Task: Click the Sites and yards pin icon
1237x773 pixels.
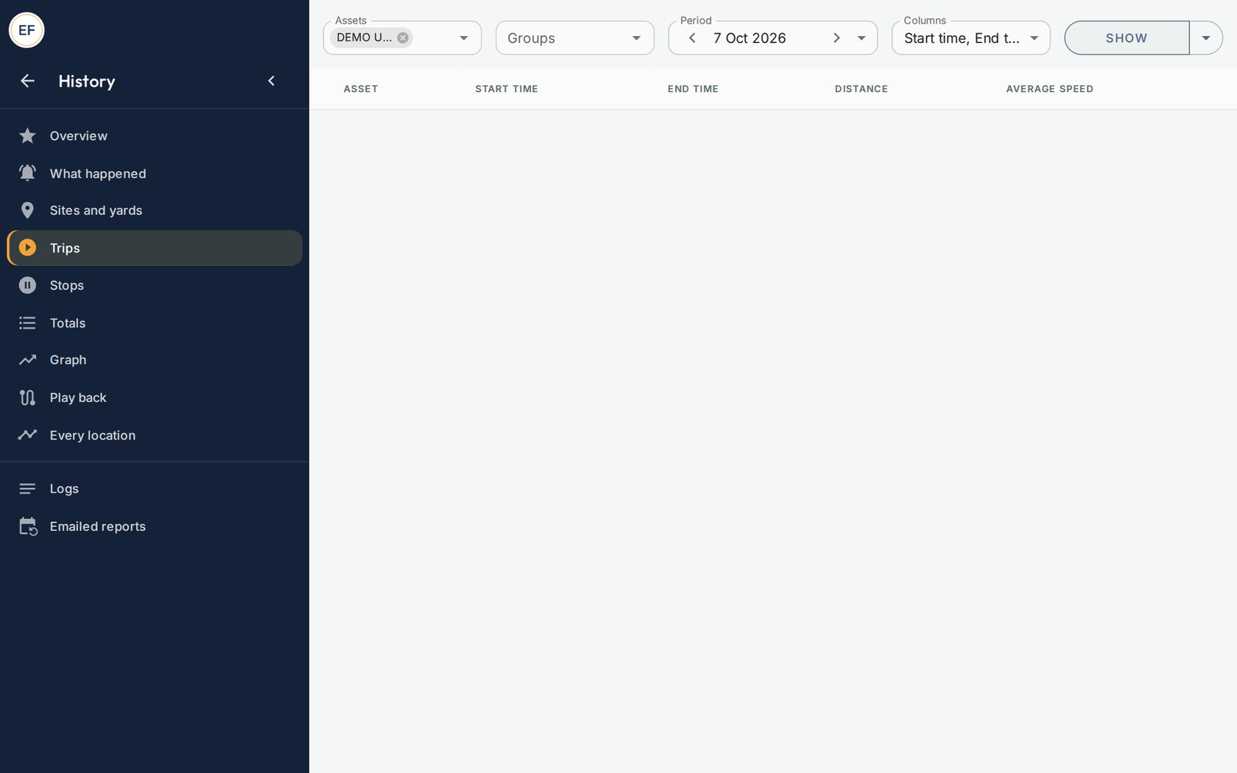Action: click(x=27, y=211)
